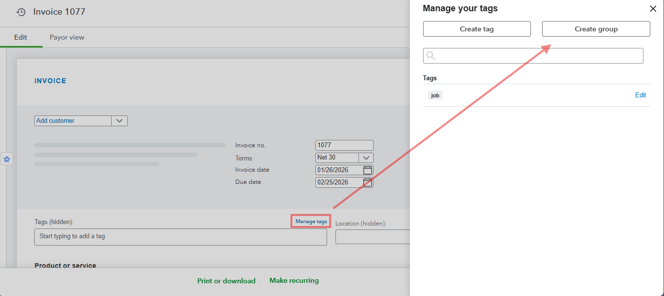Image resolution: width=664 pixels, height=296 pixels.
Task: Click the Terms label
Action: click(x=244, y=158)
